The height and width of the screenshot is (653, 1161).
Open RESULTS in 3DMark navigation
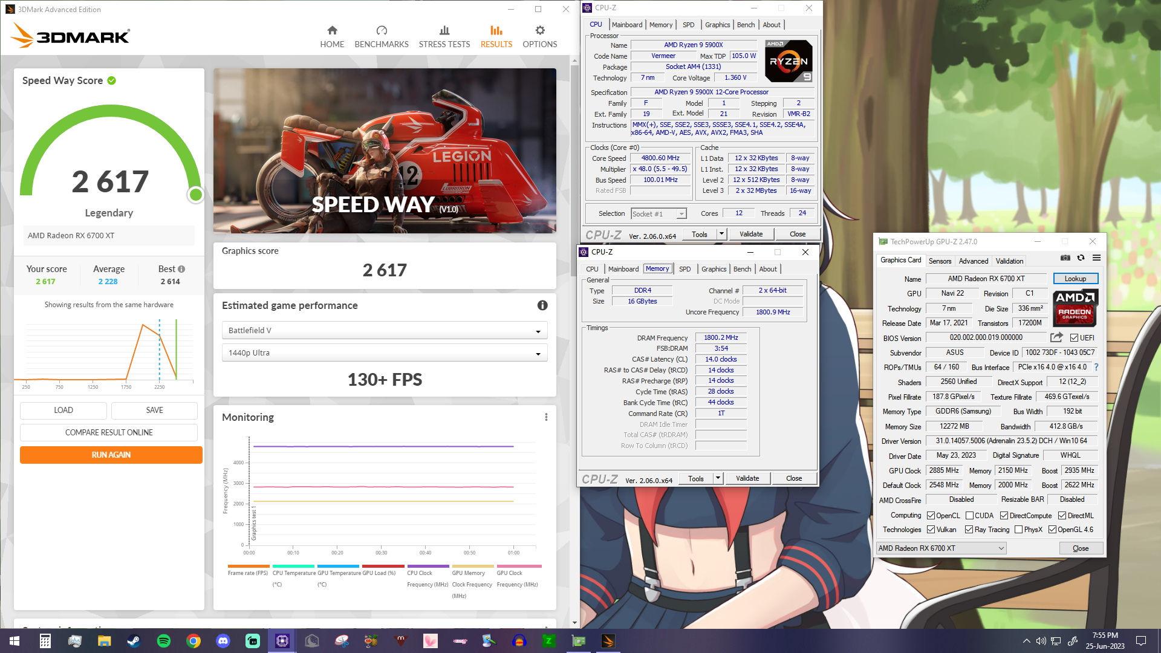(x=496, y=37)
